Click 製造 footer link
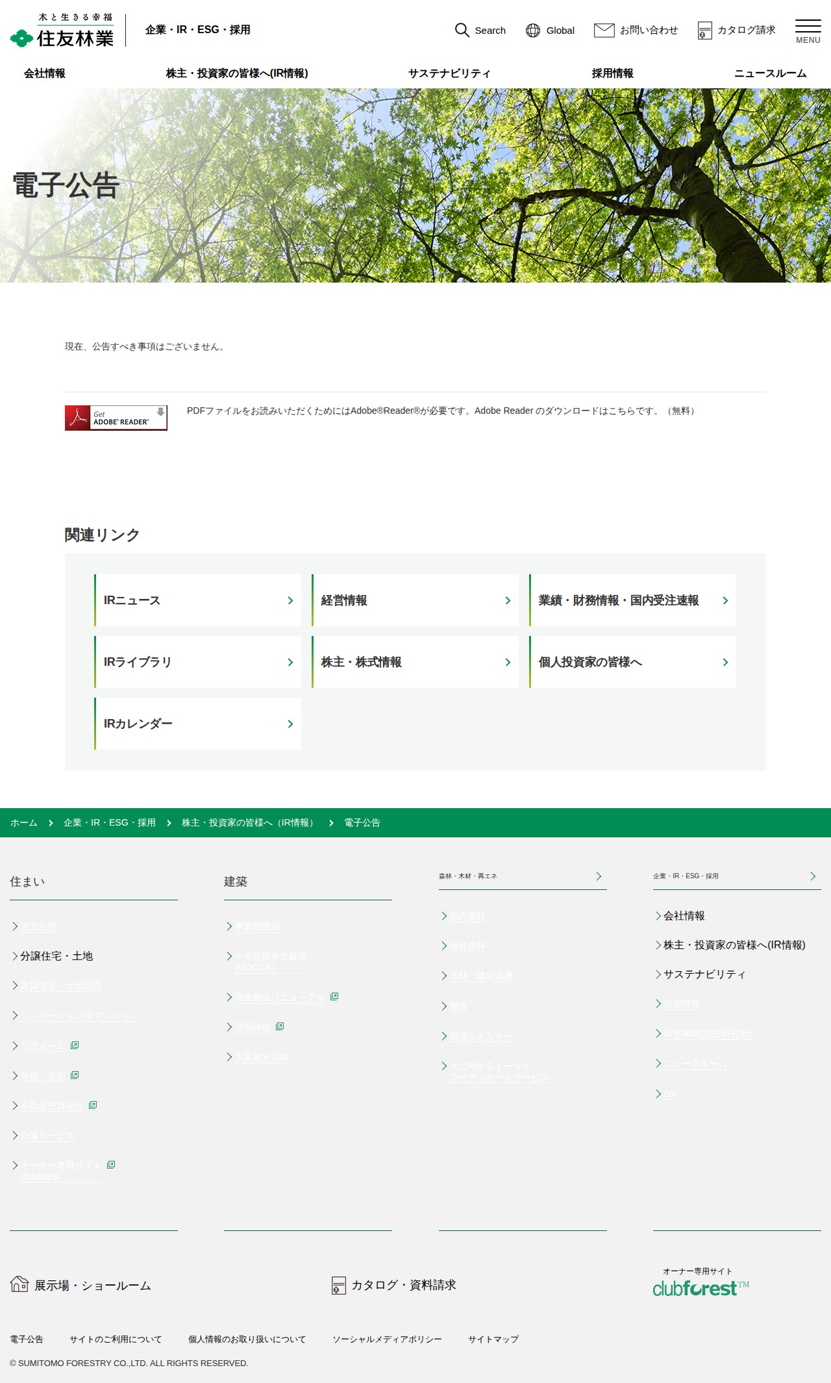The image size is (831, 1383). click(x=458, y=1006)
